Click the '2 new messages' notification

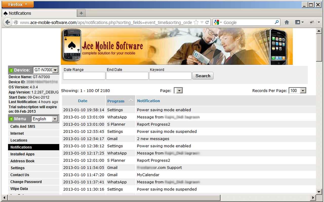pos(153,139)
